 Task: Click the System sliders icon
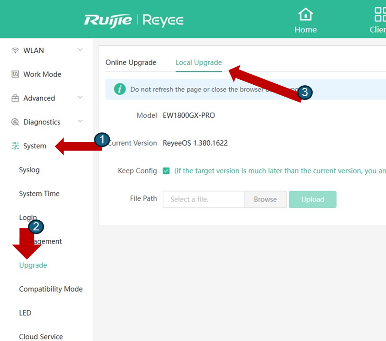tap(15, 146)
